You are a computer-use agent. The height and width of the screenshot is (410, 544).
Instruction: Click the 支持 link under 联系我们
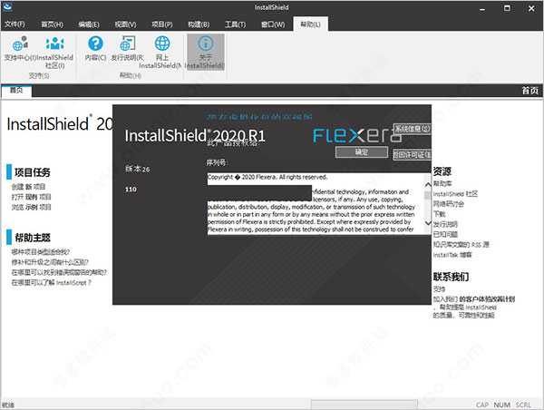[439, 288]
